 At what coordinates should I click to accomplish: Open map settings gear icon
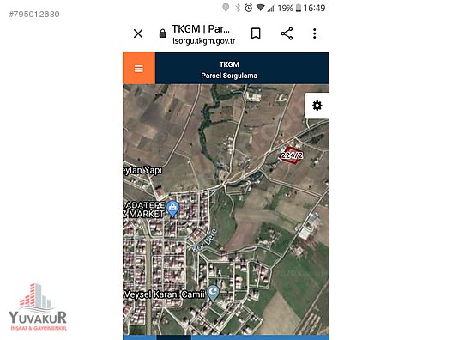pos(317,106)
